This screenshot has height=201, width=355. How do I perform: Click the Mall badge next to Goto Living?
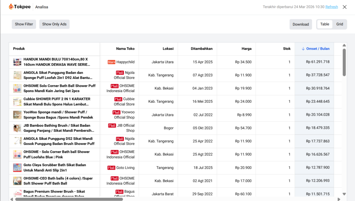tap(111, 168)
